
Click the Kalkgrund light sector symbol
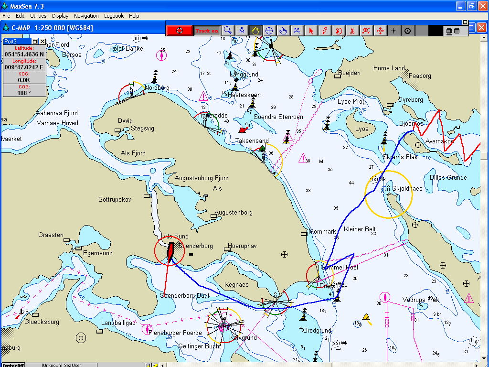(x=223, y=325)
